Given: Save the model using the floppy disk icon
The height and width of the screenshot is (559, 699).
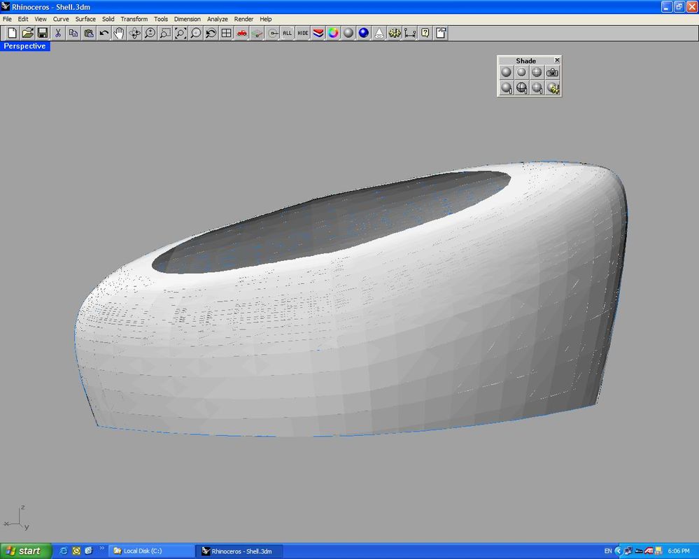Looking at the screenshot, I should pyautogui.click(x=43, y=33).
